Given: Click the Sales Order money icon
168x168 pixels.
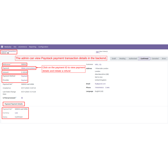Looking at the screenshot, I should [x=97, y=52].
